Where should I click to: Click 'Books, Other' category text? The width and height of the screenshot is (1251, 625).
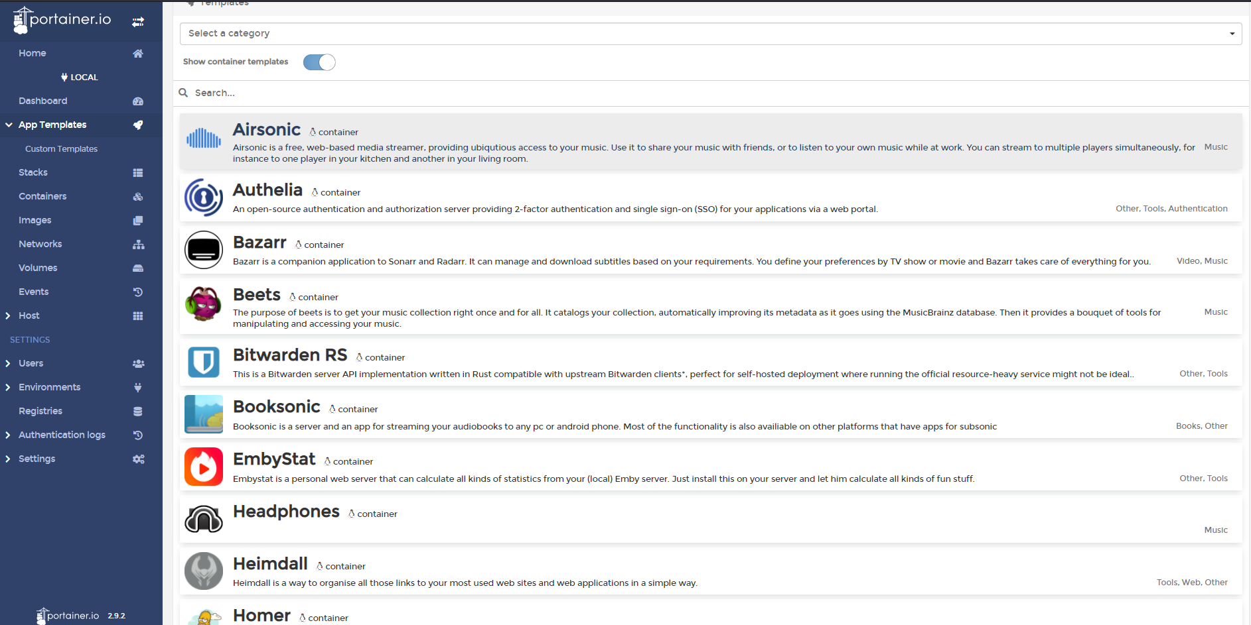[x=1202, y=426]
